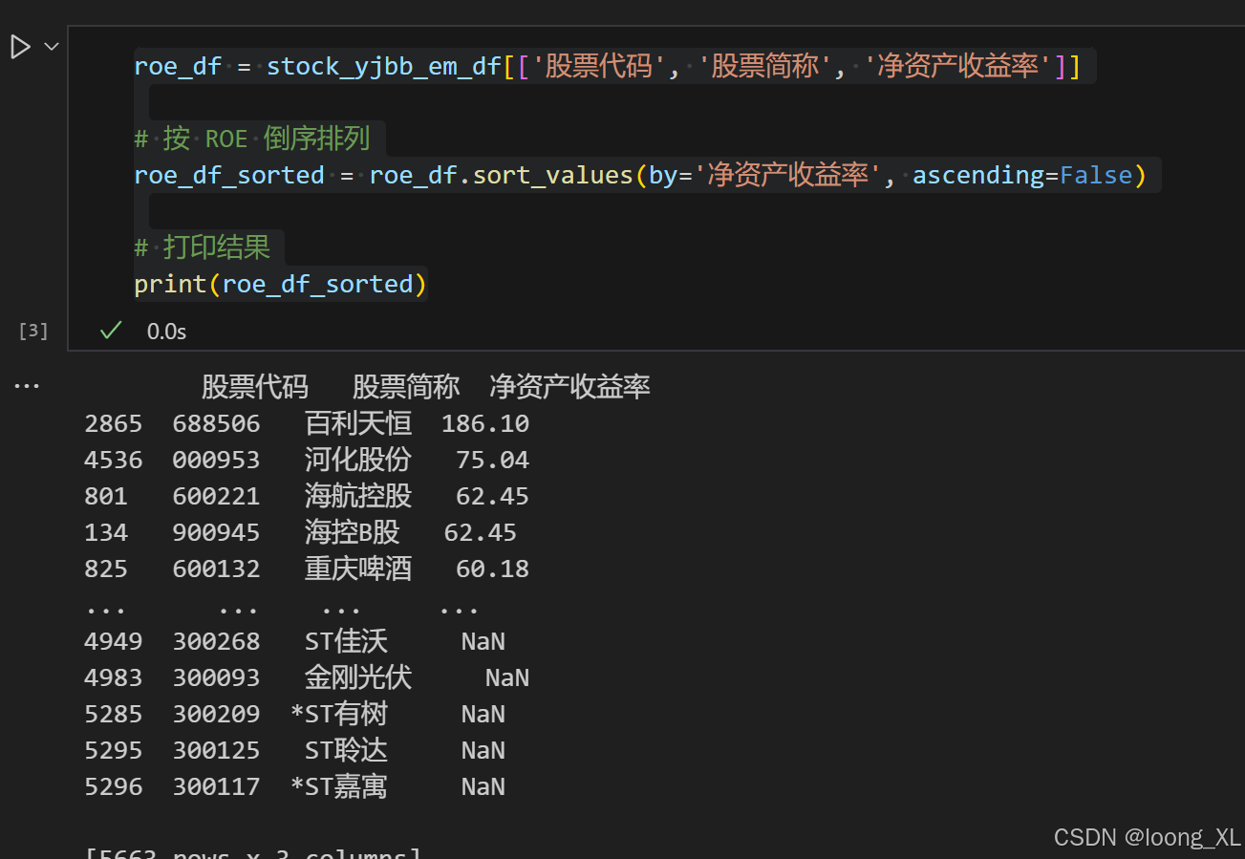Open the cell output more actions ellipsis
The width and height of the screenshot is (1245, 859).
tap(27, 386)
